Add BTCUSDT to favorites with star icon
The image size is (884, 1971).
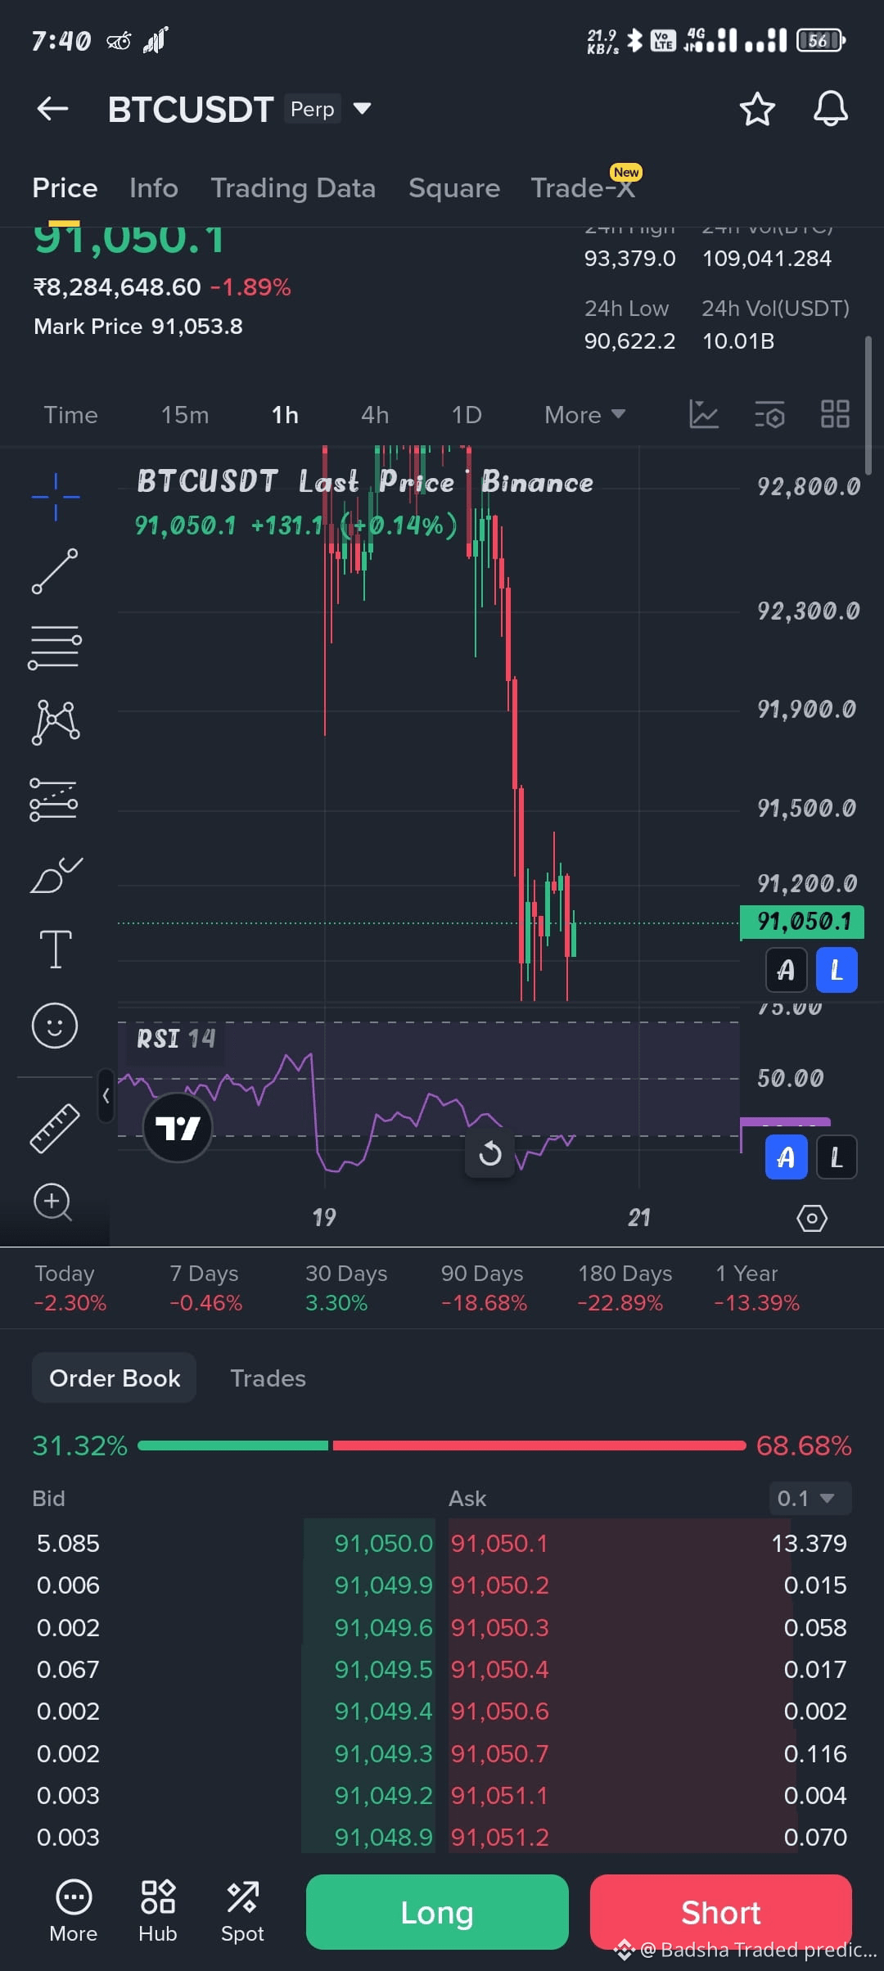[757, 109]
